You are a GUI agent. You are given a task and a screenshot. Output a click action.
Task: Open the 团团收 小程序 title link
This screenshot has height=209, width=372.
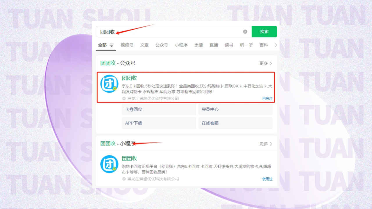tap(129, 158)
